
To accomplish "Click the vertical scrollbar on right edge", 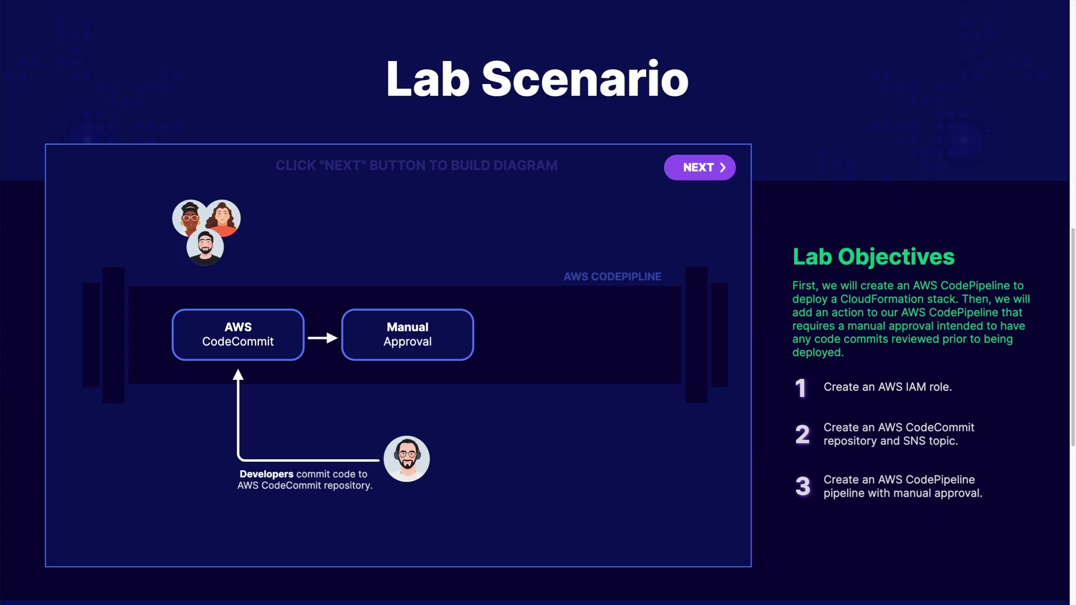I will click(x=1073, y=336).
